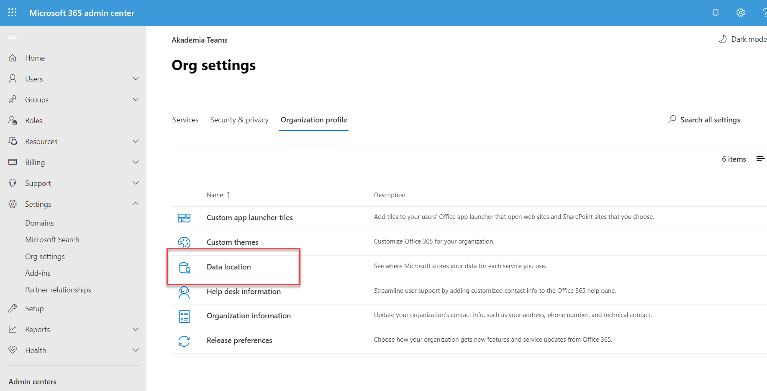Switch to Security & privacy tab
The width and height of the screenshot is (767, 391).
point(239,120)
